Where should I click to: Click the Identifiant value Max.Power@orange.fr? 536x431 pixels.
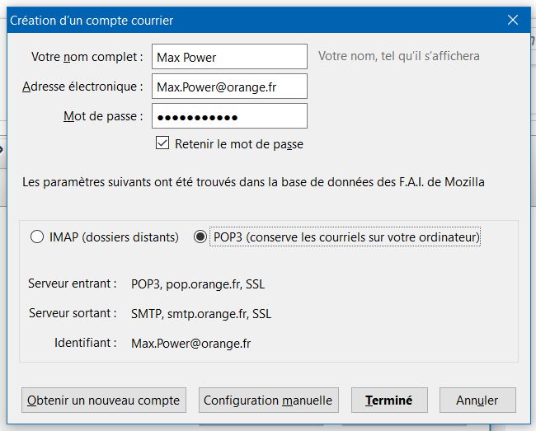coord(191,343)
